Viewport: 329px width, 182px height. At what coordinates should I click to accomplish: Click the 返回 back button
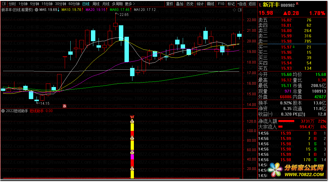click(x=252, y=4)
